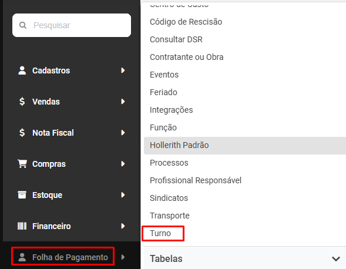Viewport: 346px width, 269px height.
Task: Open the Hollerith Padrão menu entry
Action: (245, 146)
